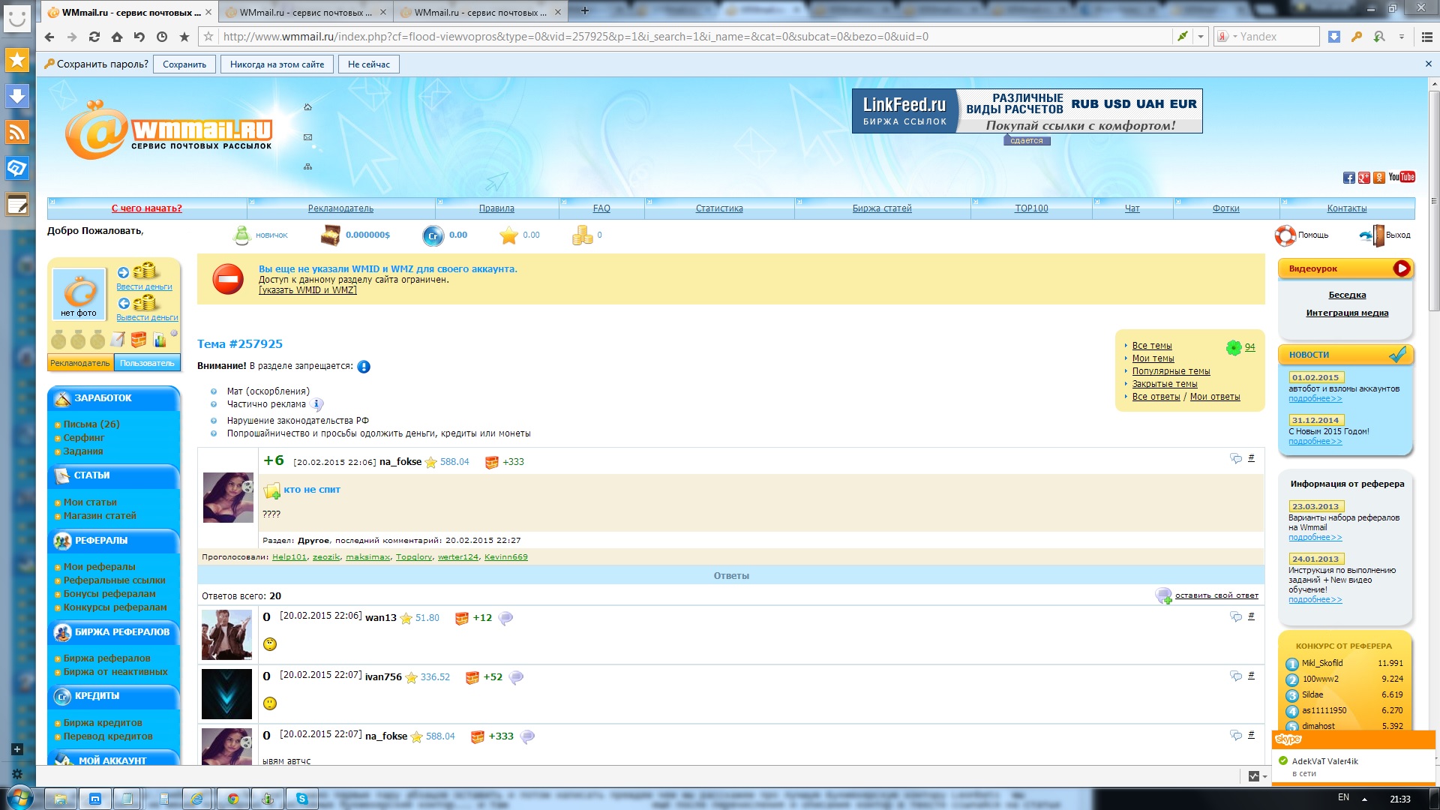1440x810 pixels.
Task: Play the Видеоурок video button
Action: coord(1401,268)
